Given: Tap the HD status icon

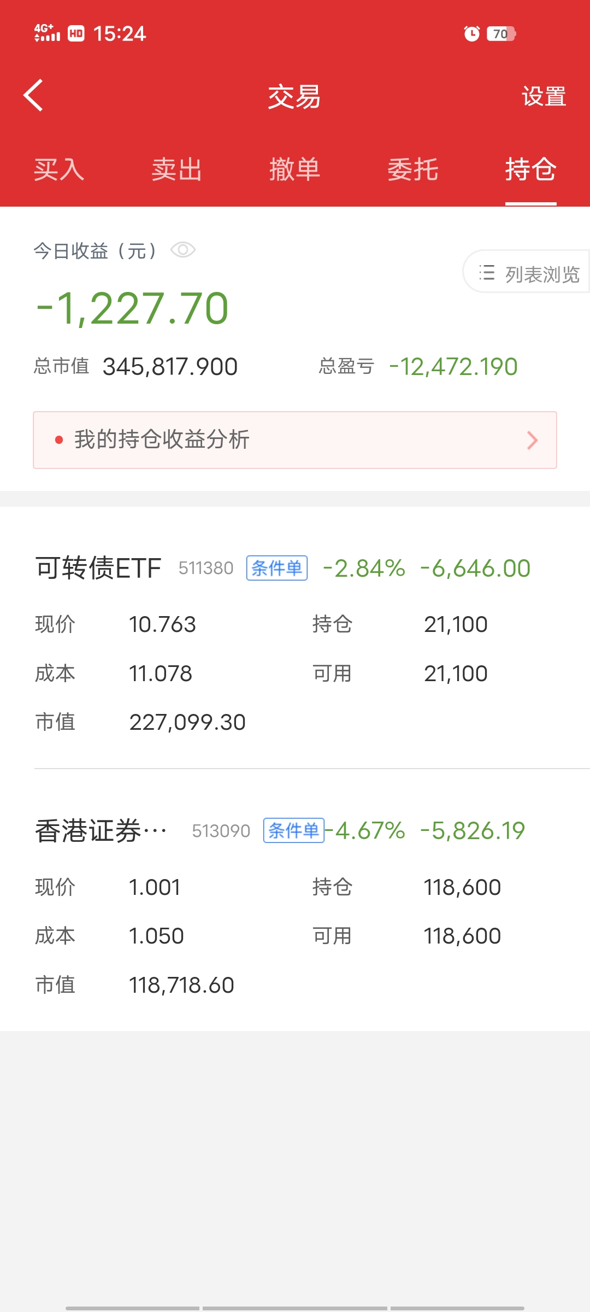Looking at the screenshot, I should click(x=76, y=34).
